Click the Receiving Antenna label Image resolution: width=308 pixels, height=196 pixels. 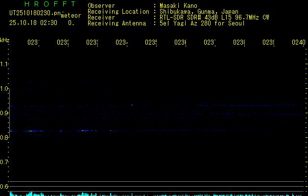click(117, 24)
